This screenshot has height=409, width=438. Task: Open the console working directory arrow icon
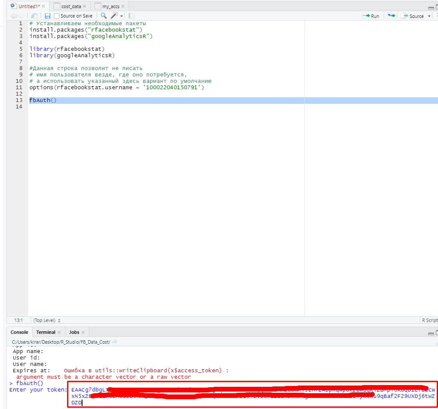115,342
